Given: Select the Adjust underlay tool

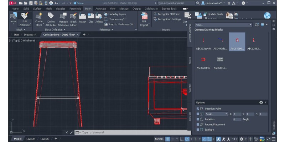Looking at the screenshot, I should tap(99, 18).
